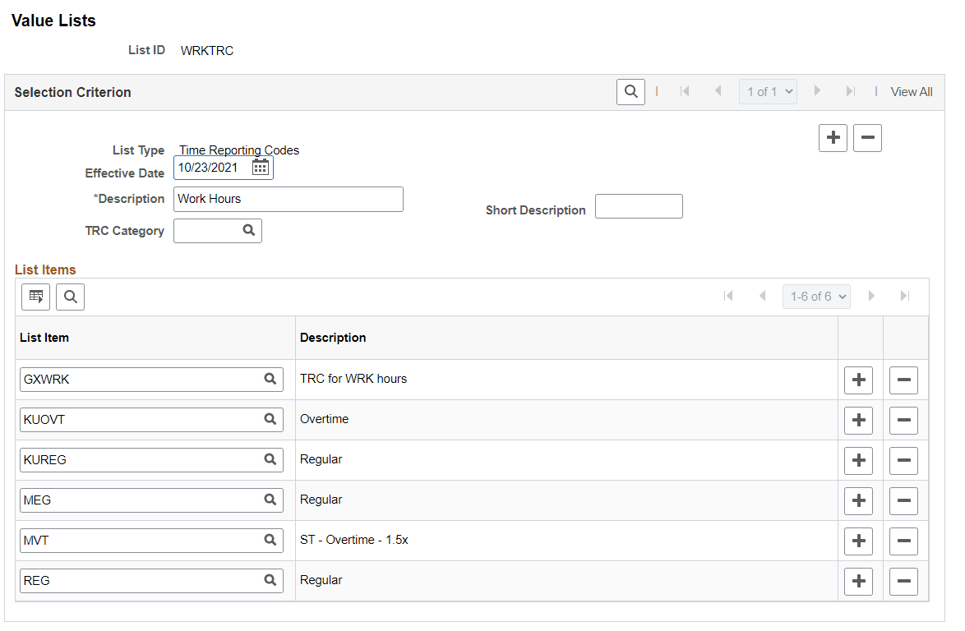Open the List Items grid personalize icon
The image size is (965, 631).
coord(35,297)
